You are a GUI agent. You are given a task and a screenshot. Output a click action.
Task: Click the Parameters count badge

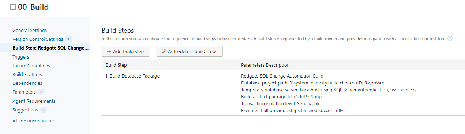(x=41, y=92)
